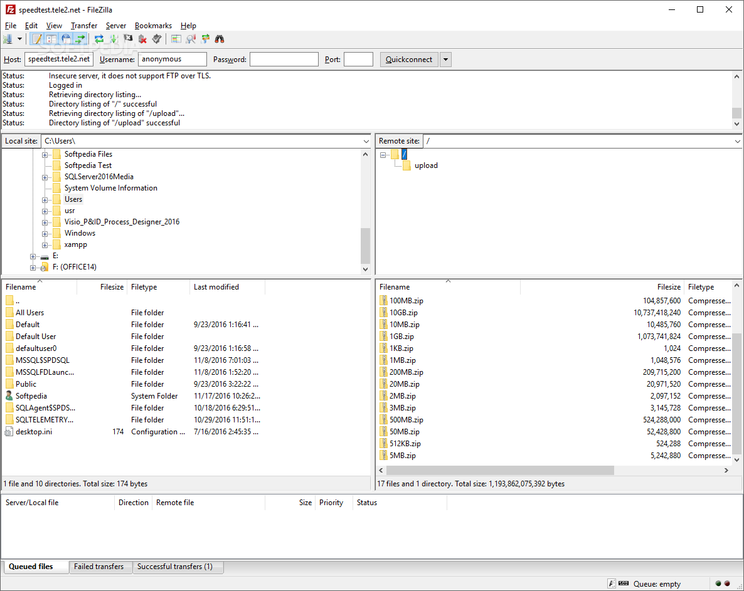Toggle synchronized browsing
The image size is (744, 591).
(205, 39)
